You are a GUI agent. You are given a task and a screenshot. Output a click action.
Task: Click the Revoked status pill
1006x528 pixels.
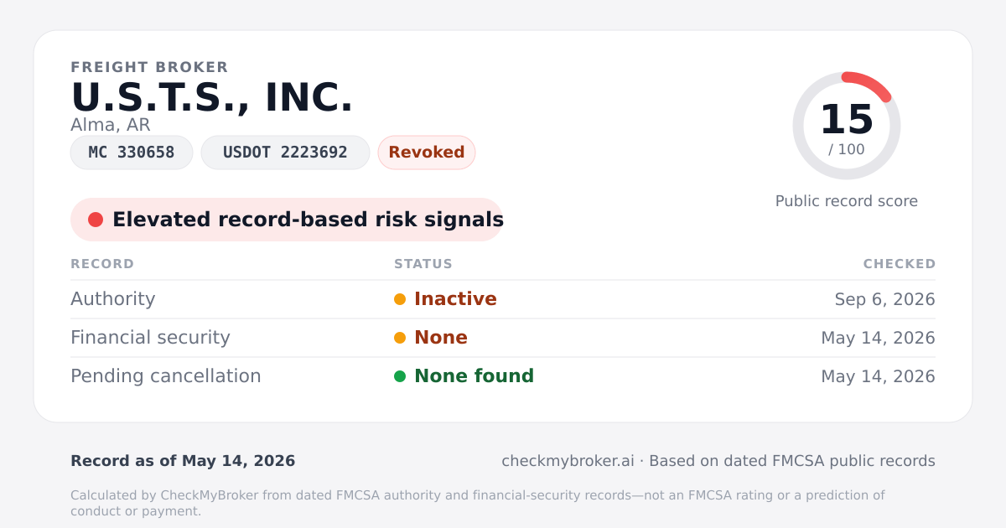point(427,153)
